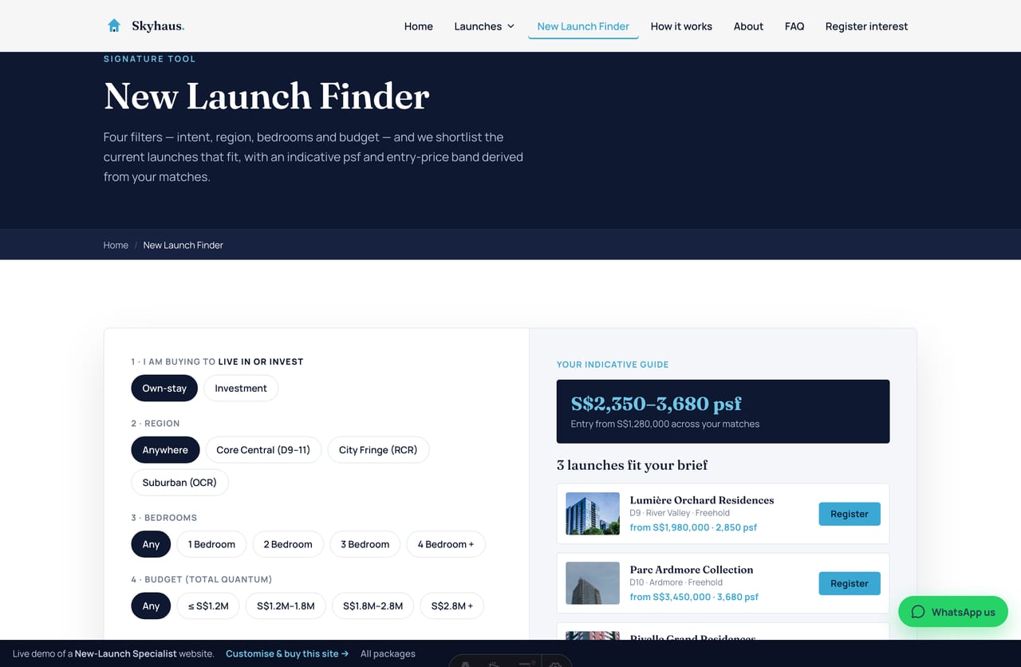
Task: Set budget to S$1.8M–2.8M
Action: (x=373, y=606)
